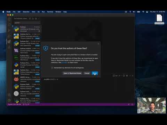
Task: Click the Bluetooth icon in the menu bar
Action: 130,12
